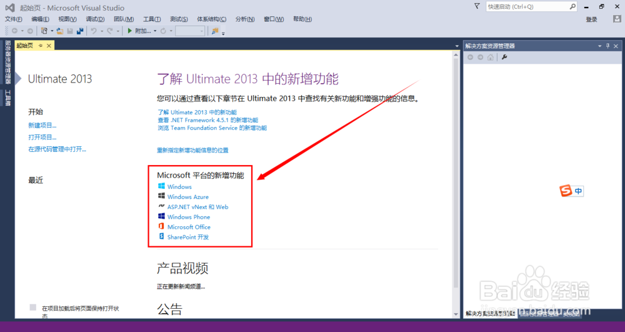This screenshot has height=332, width=625.
Task: Open the 体系结构(C) menu
Action: [212, 19]
